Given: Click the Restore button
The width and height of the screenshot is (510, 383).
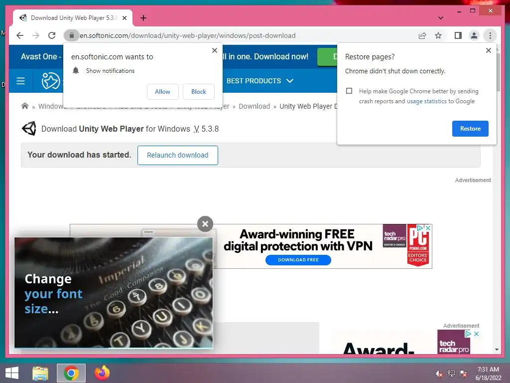Looking at the screenshot, I should tap(470, 129).
